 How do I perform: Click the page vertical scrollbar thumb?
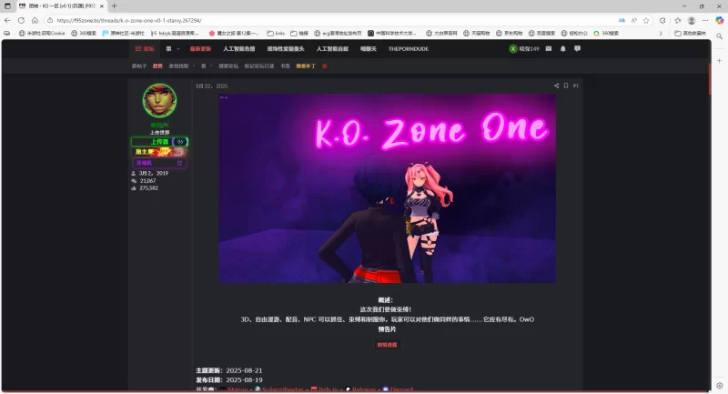(x=710, y=79)
